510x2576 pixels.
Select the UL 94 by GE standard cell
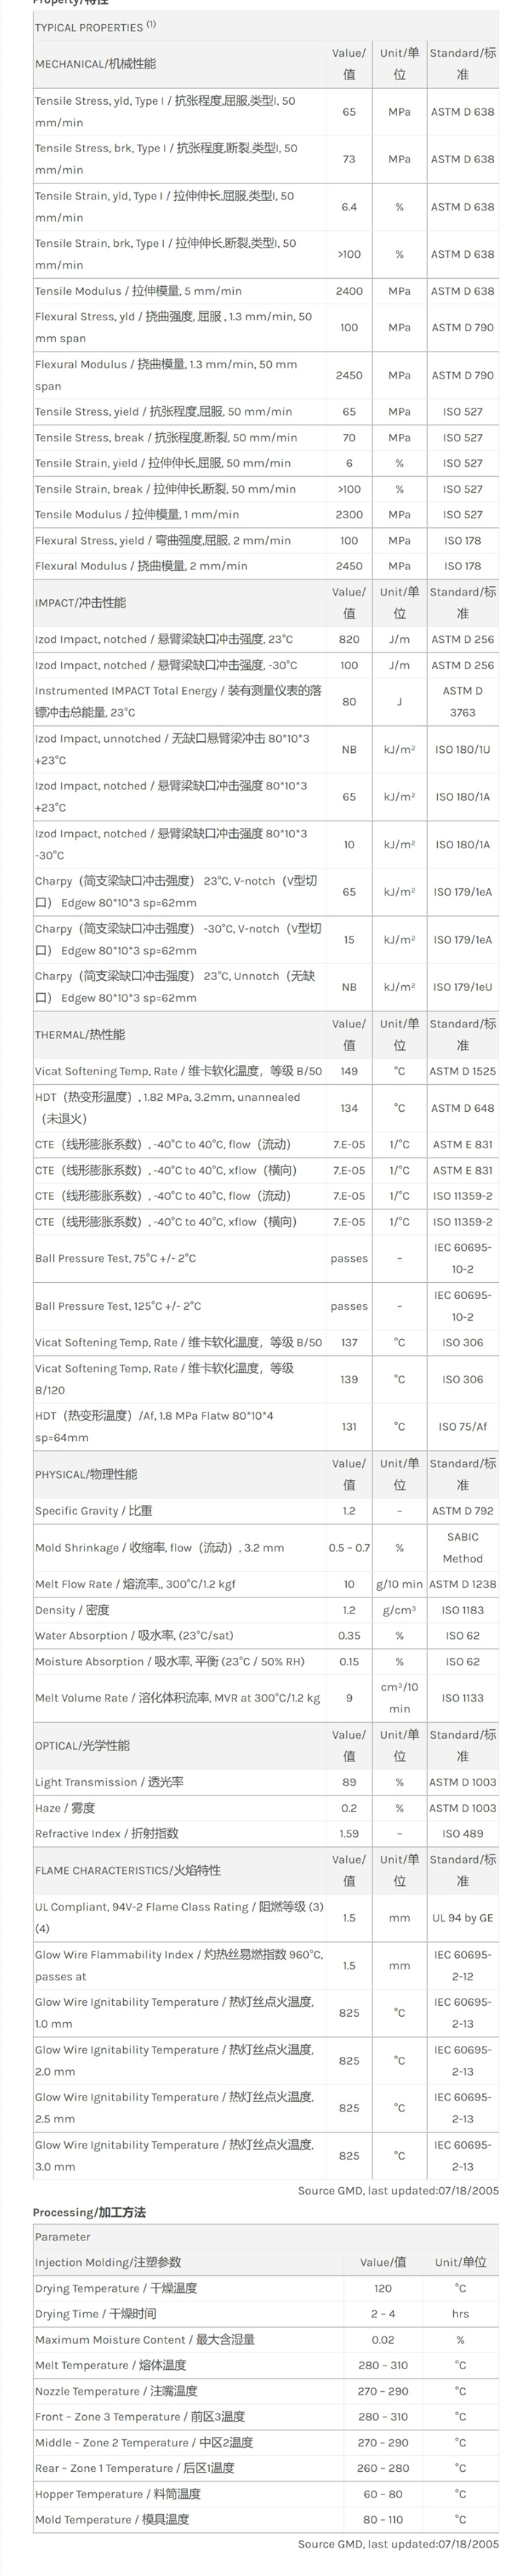462,1918
